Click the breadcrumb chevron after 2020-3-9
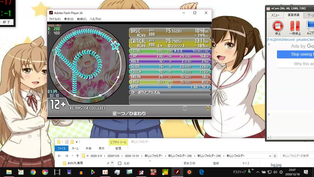Viewport: 314px width, 177px height. click(x=105, y=156)
